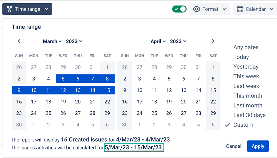277x158 pixels.
Task: Choose the This week preset
Action: [x=246, y=76]
